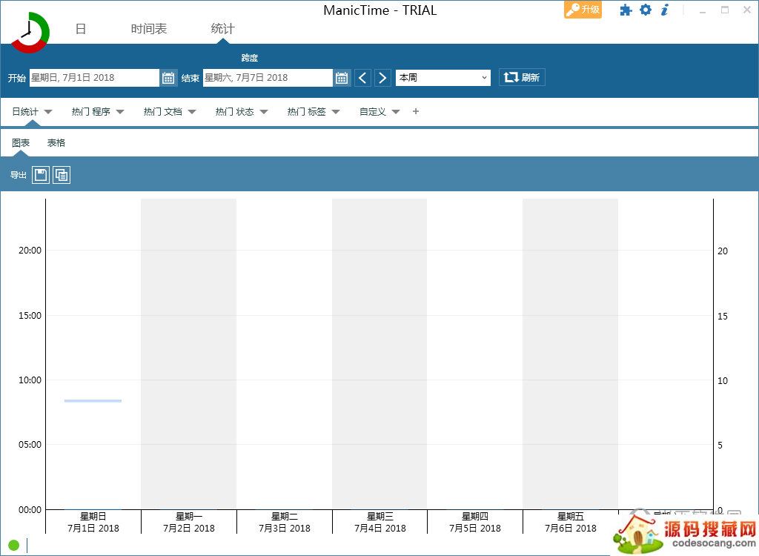Click the blue bar for 星期日
The height and width of the screenshot is (556, 759).
[93, 401]
